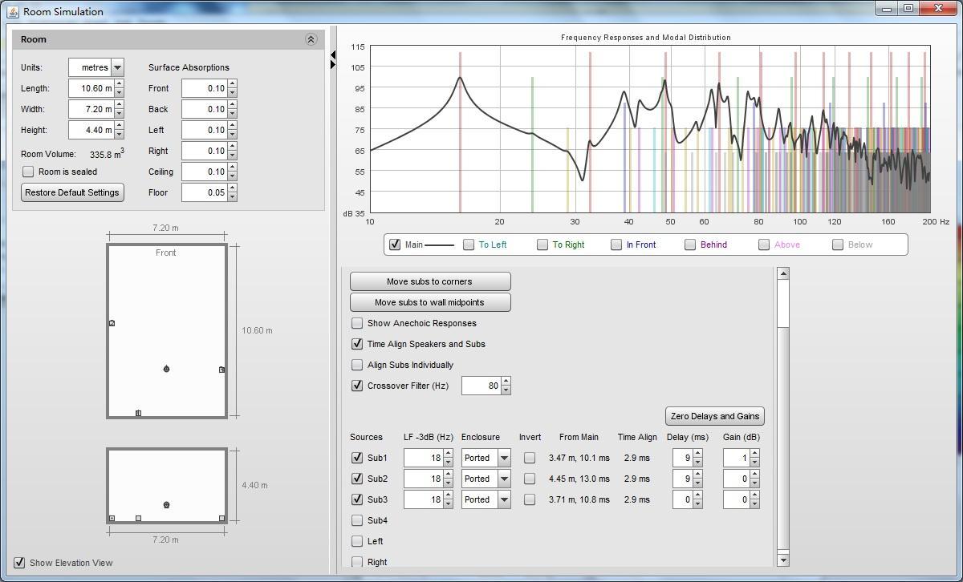The image size is (963, 582).
Task: Click the left-pointing split pane arrow
Action: pyautogui.click(x=333, y=55)
